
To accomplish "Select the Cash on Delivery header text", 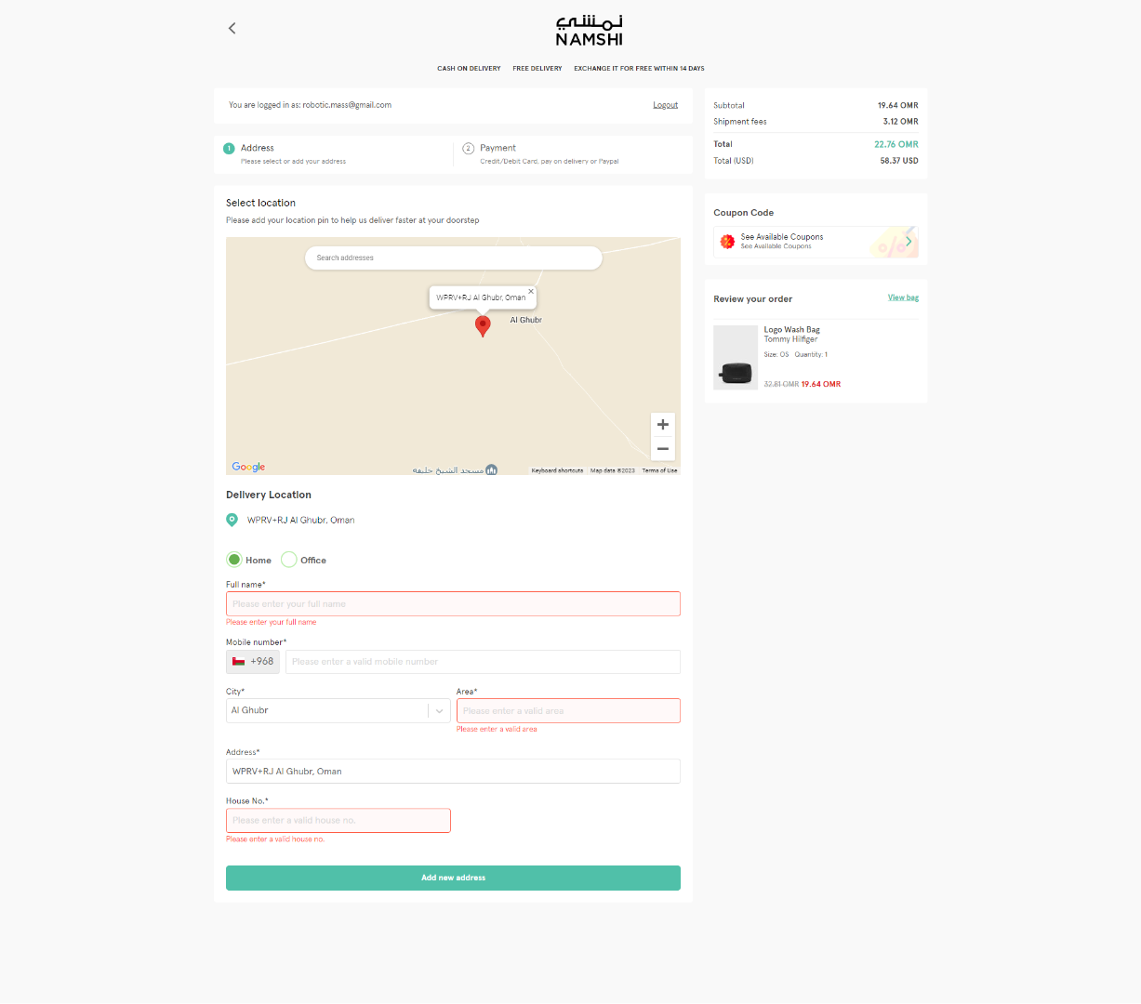I will tap(469, 69).
